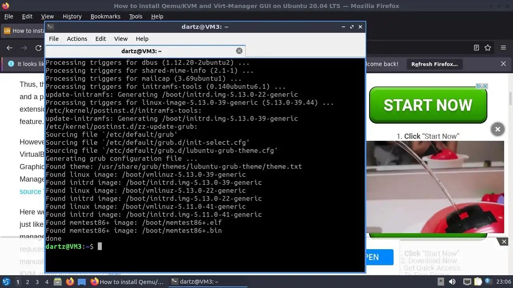513x288 pixels.
Task: Open the Firefox Edit menu
Action: [27, 16]
